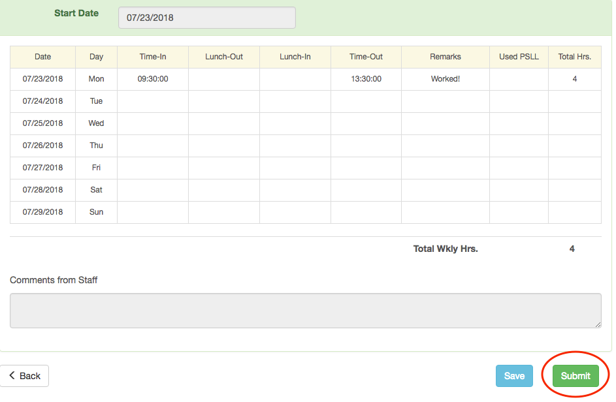Click Saturday's Time-In cell
Image resolution: width=616 pixels, height=402 pixels.
coord(153,190)
